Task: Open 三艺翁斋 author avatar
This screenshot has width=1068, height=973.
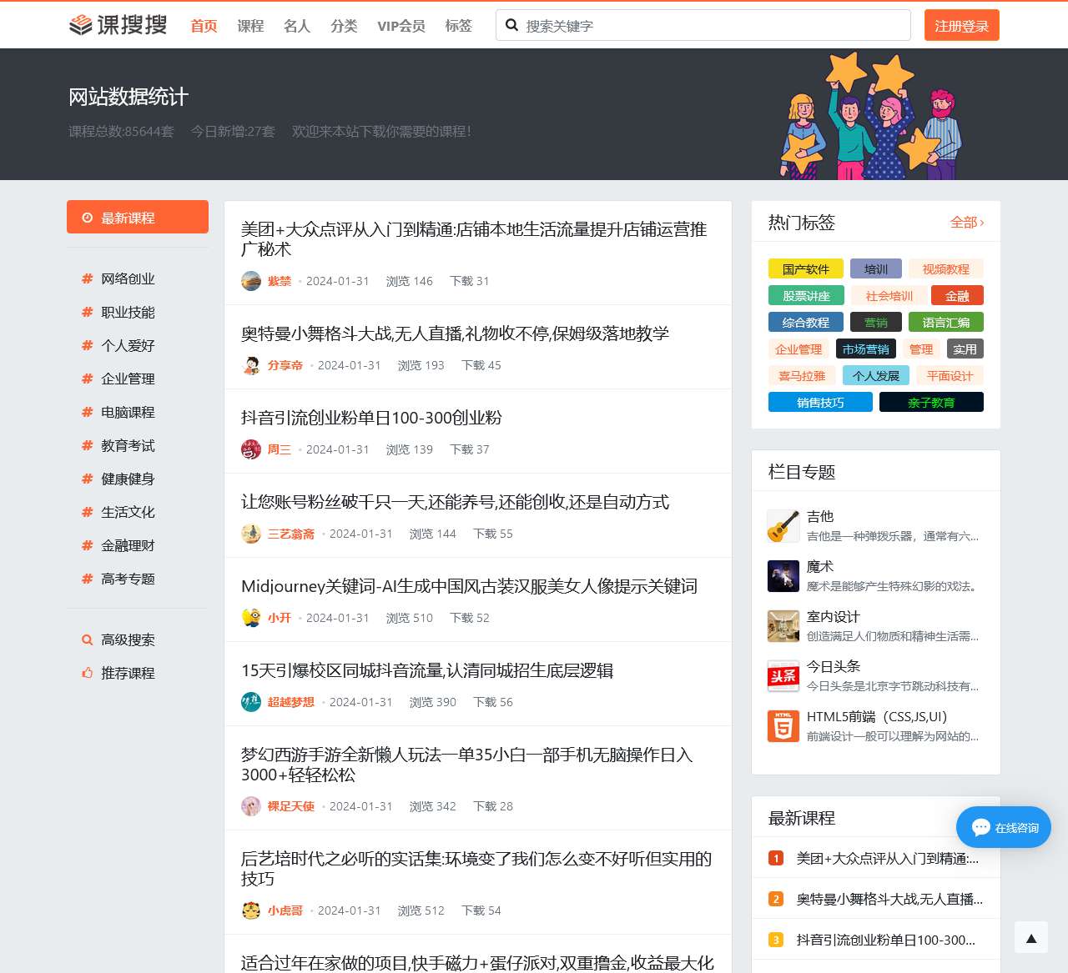Action: [x=251, y=534]
